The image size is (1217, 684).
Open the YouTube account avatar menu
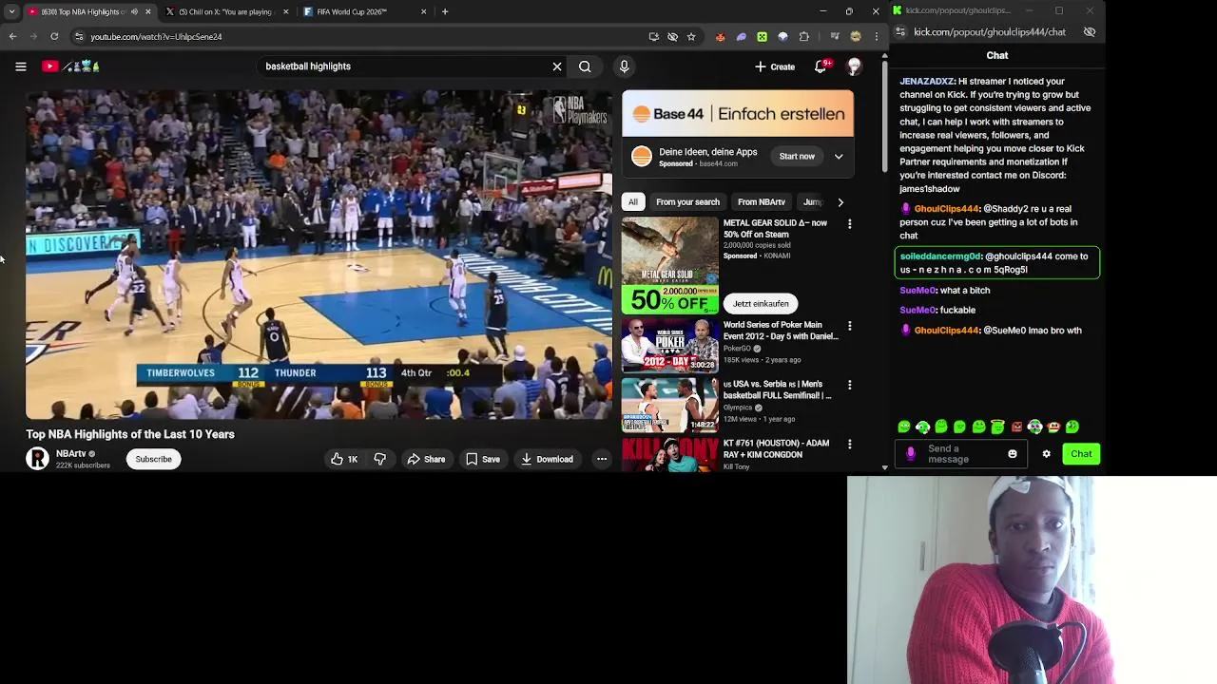point(855,66)
